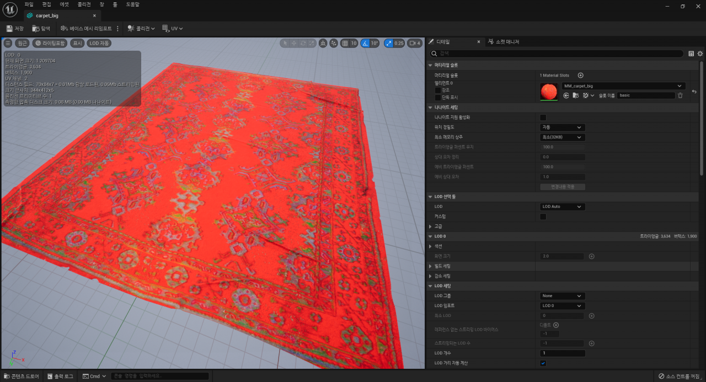Click the 라이팅포함 view mode button
The image size is (706, 382).
[50, 43]
